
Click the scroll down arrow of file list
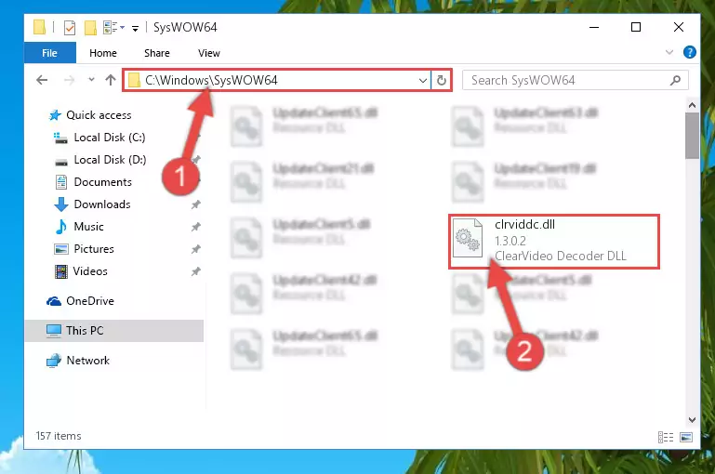(692, 420)
